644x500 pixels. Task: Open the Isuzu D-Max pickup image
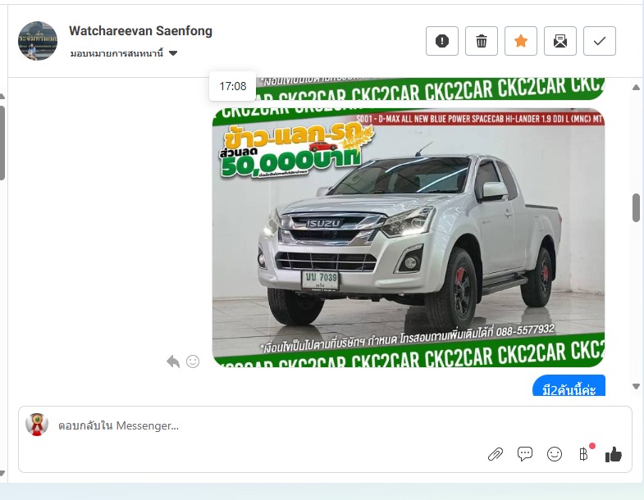(409, 237)
